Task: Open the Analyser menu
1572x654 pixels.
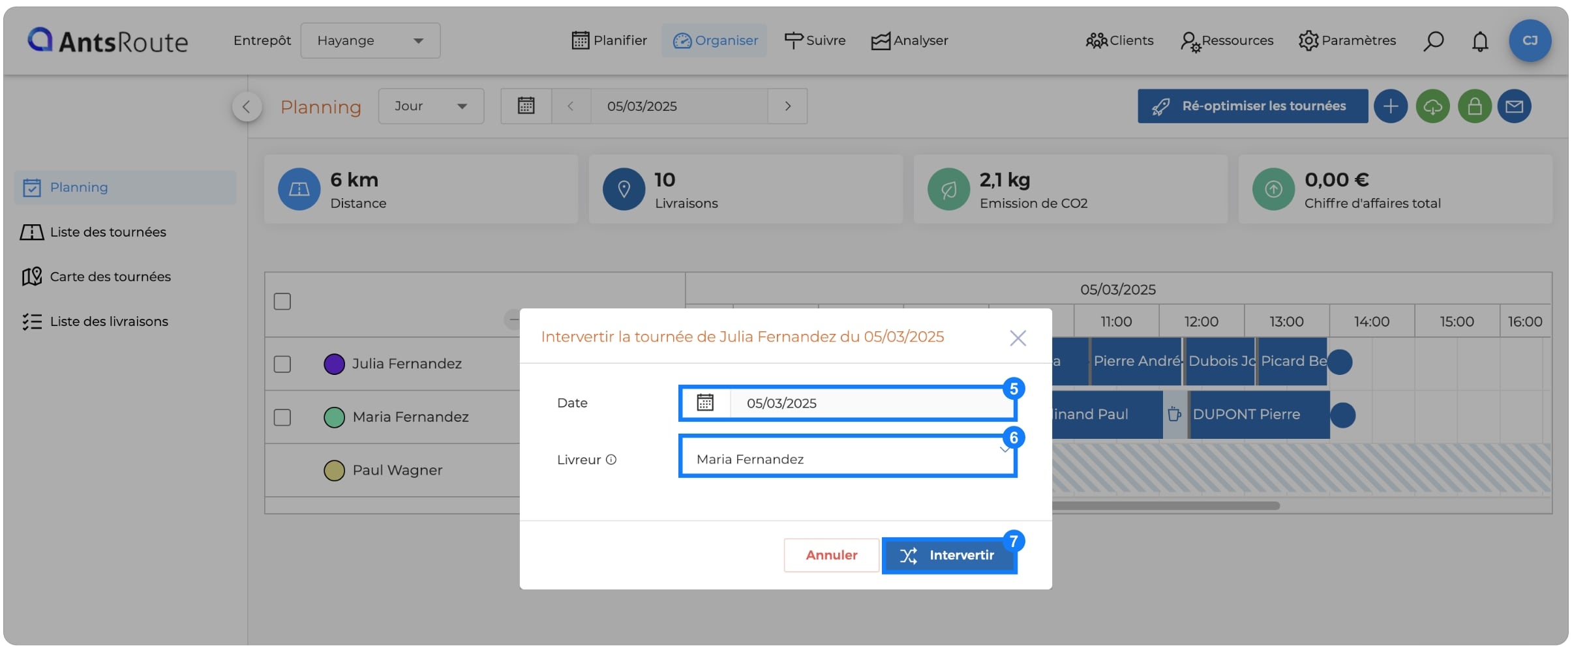Action: point(909,40)
